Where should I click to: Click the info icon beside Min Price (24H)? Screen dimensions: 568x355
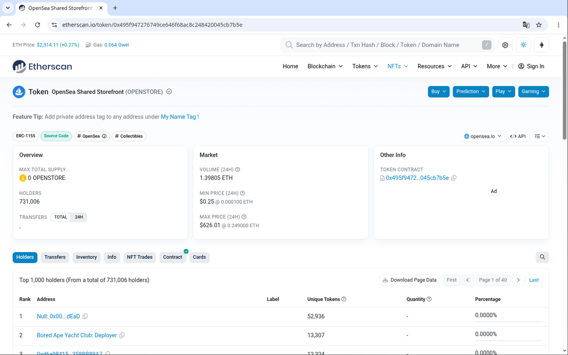(242, 193)
